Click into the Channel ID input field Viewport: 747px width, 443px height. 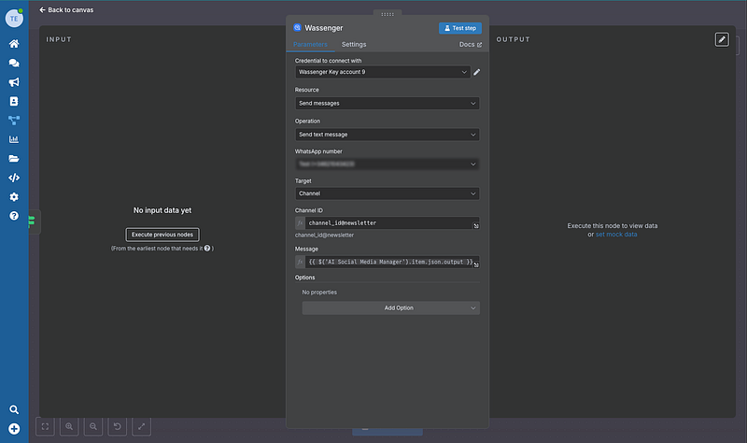tap(388, 223)
